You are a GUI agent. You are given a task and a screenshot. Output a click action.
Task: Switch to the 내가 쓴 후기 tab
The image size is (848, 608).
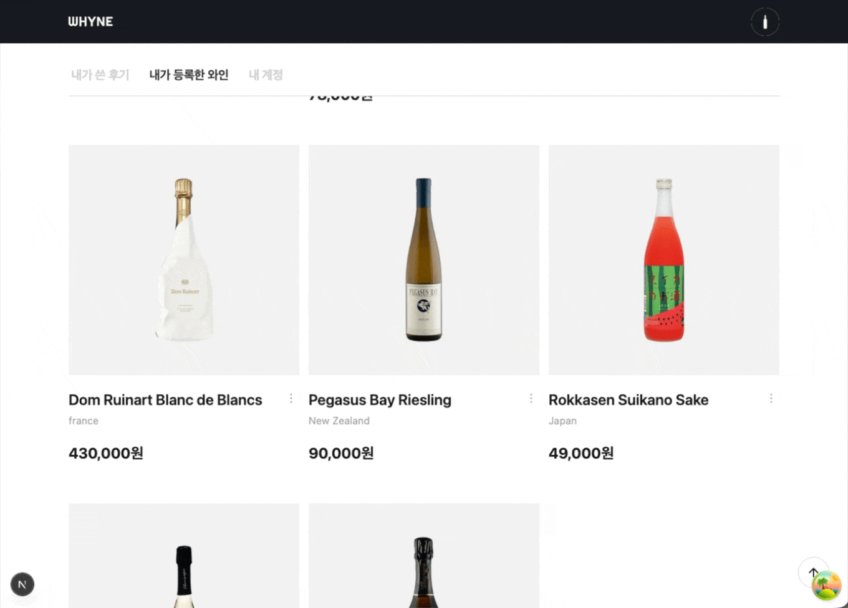pos(100,75)
